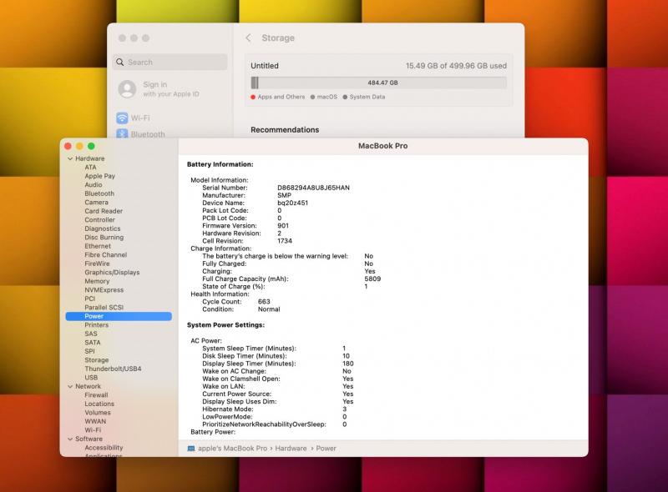Image resolution: width=668 pixels, height=492 pixels.
Task: Click the macOS legend dot
Action: 312,97
